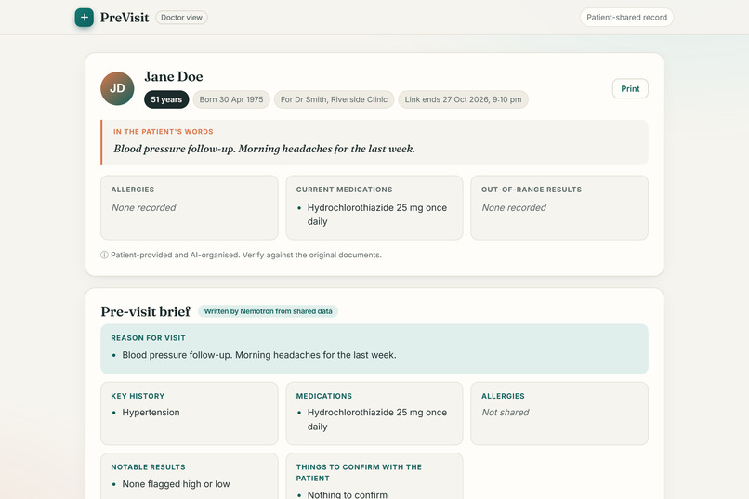The image size is (749, 499).
Task: Click None recorded under top Allergies card
Action: pos(143,208)
